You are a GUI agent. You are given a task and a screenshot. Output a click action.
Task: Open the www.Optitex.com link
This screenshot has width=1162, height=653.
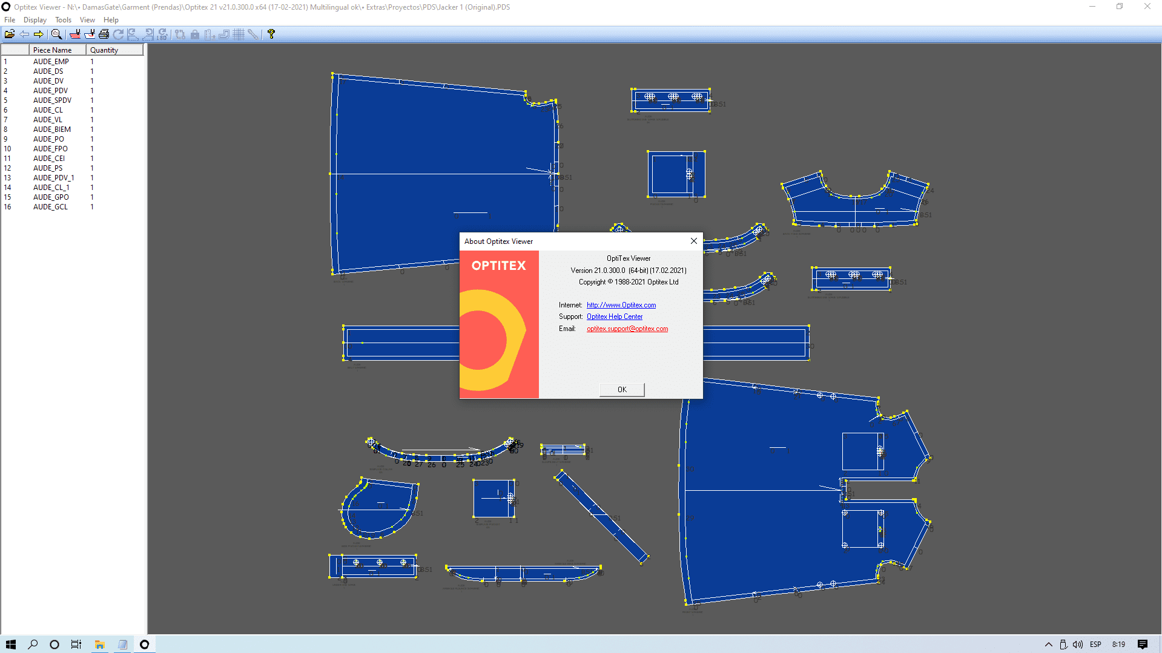pos(621,305)
